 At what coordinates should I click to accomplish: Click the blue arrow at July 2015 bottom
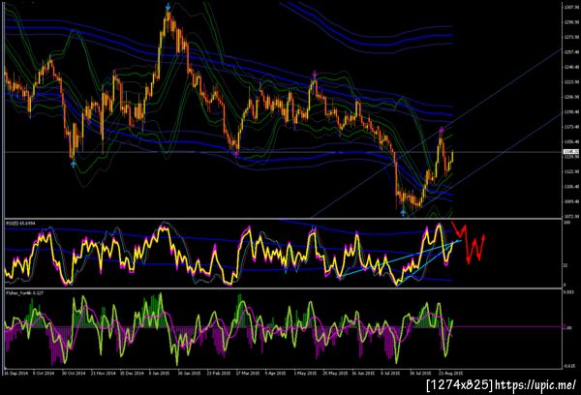pos(403,212)
